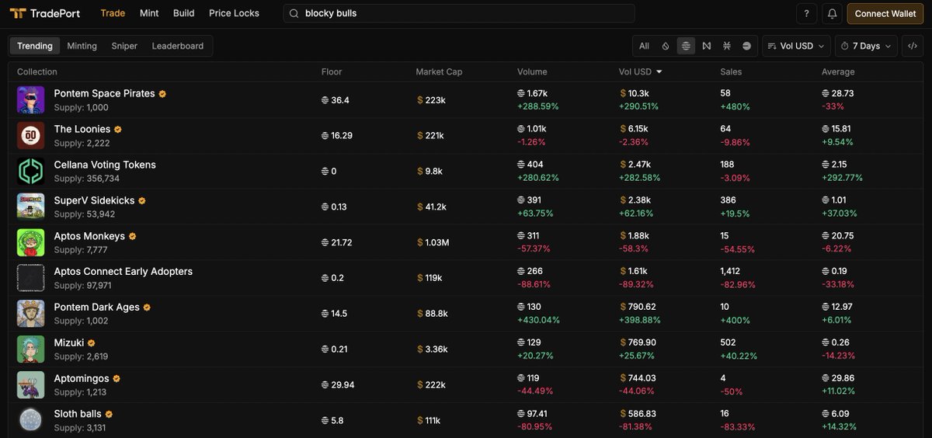Click the Cellana Voting Tokens logo
The height and width of the screenshot is (438, 932).
point(30,172)
